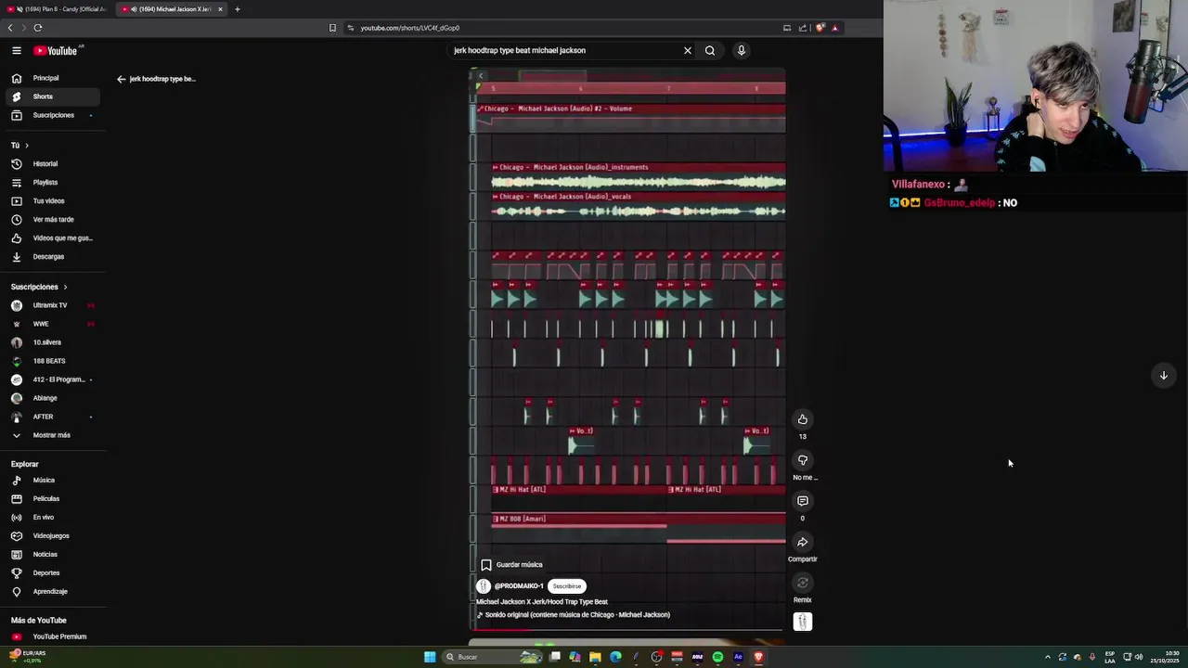Start voice search with the microphone
Screen dimensions: 1188x668
pyautogui.click(x=741, y=51)
